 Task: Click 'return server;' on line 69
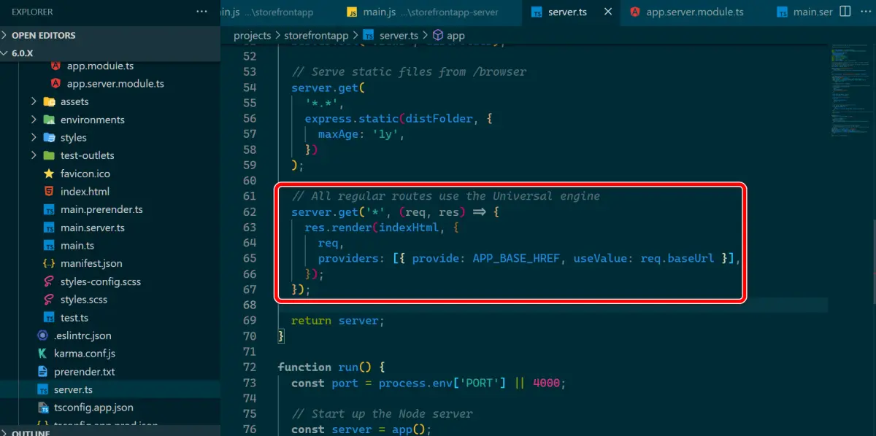pyautogui.click(x=337, y=320)
